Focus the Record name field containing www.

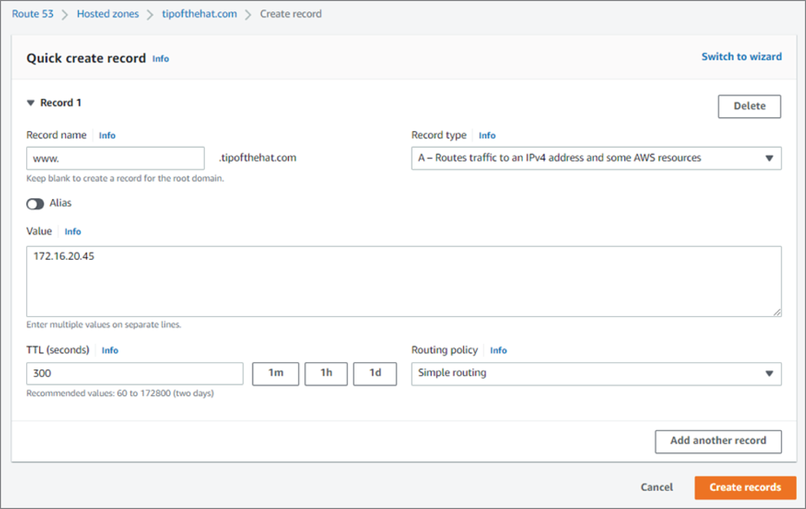click(x=115, y=159)
